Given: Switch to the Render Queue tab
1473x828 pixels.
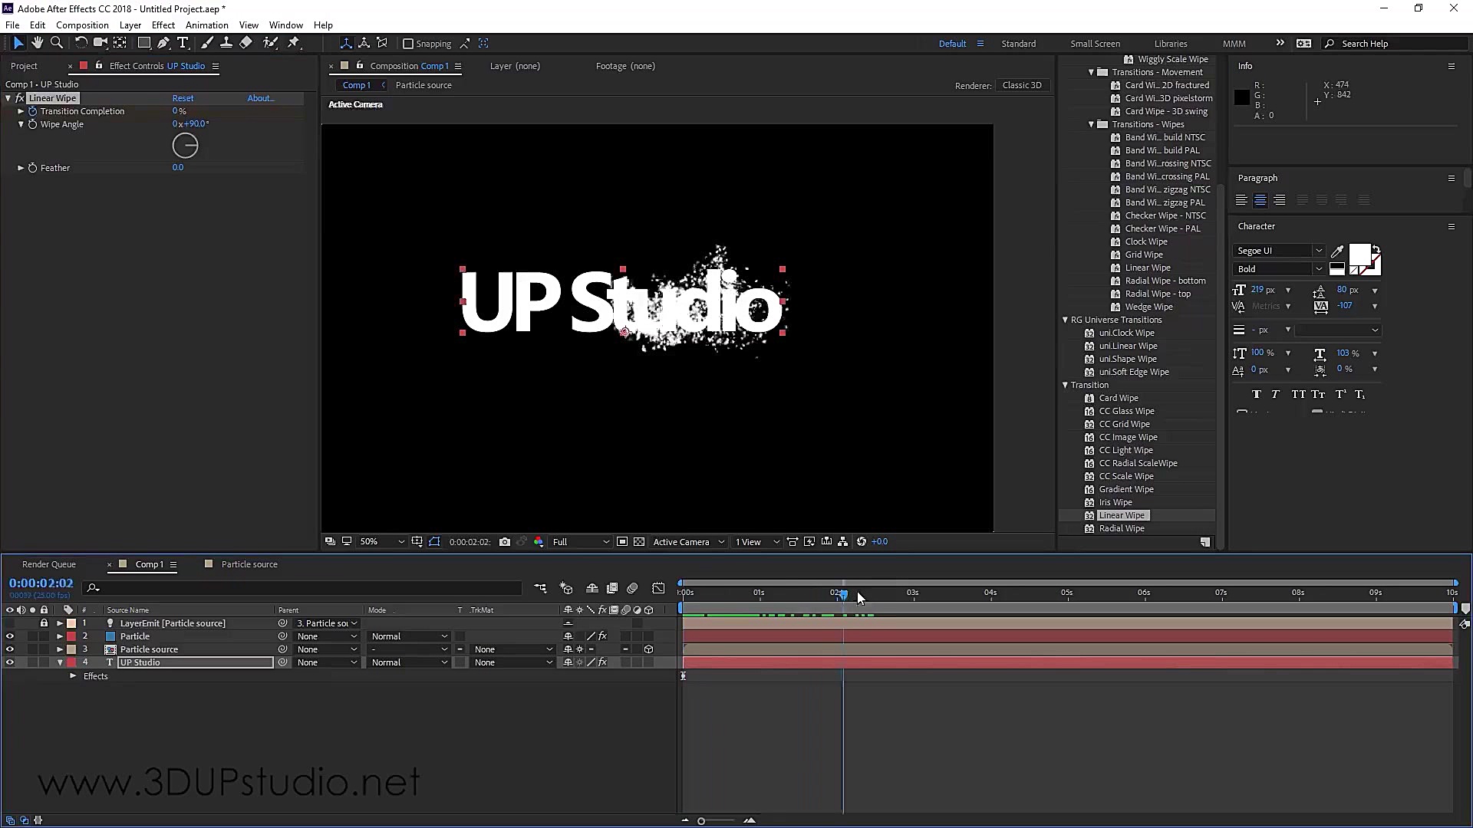Looking at the screenshot, I should coord(49,564).
